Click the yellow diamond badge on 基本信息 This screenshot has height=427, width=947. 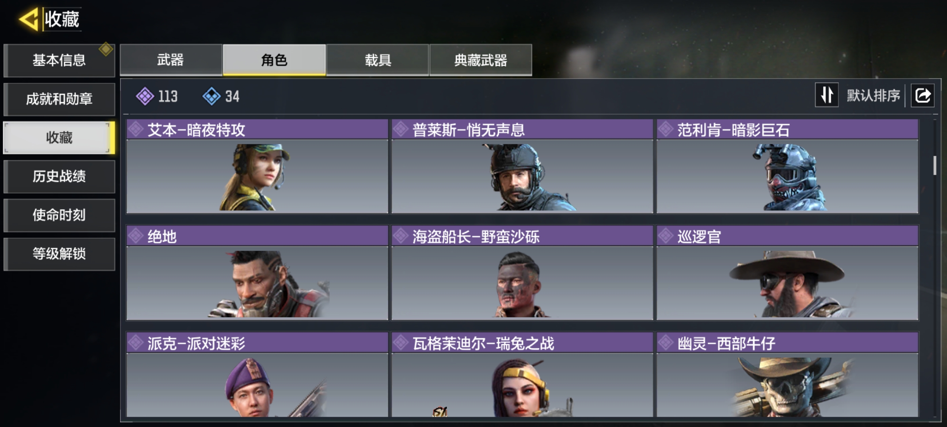point(106,49)
